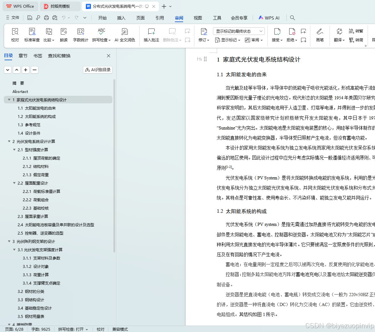Click the WPS AI button
This screenshot has height=332, width=375.
(x=269, y=18)
